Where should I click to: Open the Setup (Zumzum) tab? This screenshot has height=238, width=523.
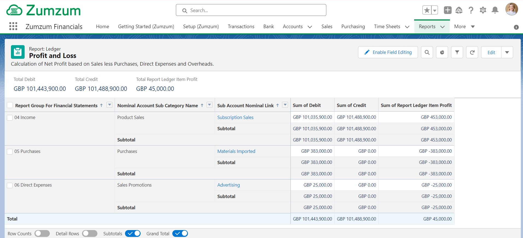click(x=201, y=27)
